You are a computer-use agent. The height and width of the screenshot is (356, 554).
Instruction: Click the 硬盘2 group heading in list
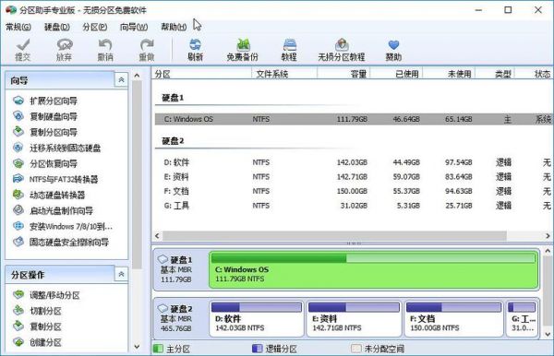pos(173,141)
